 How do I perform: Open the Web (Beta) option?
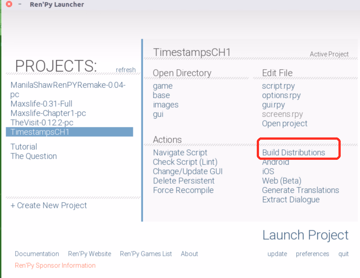point(282,181)
